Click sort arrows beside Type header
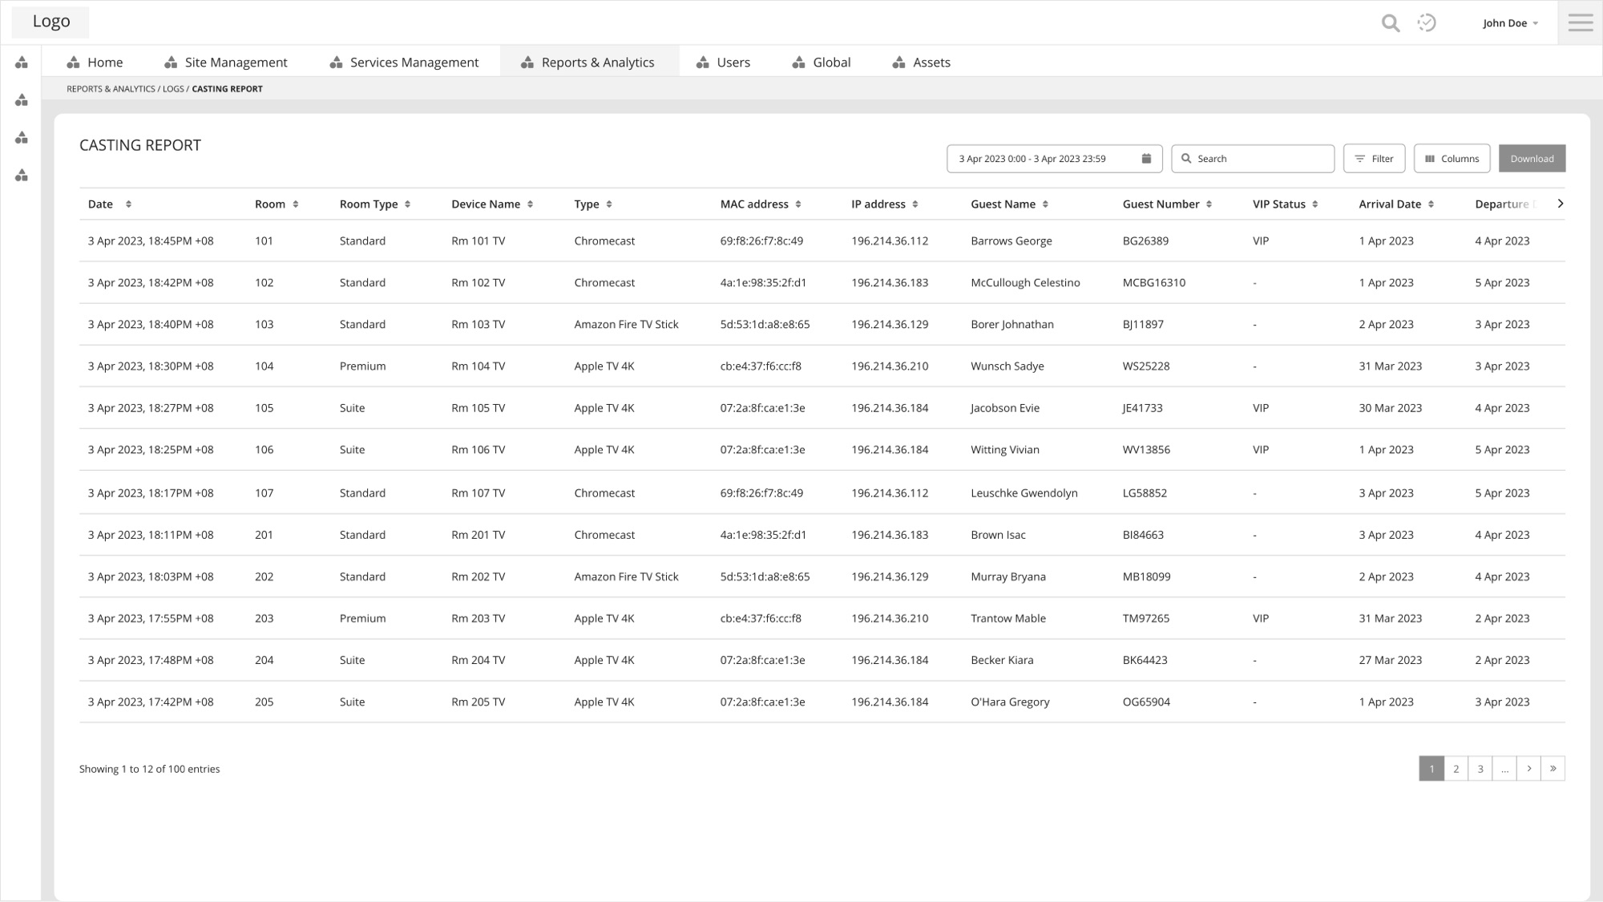The height and width of the screenshot is (902, 1603). tap(609, 204)
